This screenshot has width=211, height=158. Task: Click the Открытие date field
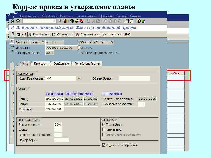pos(55,109)
